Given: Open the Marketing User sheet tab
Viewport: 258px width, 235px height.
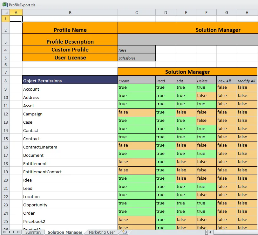Looking at the screenshot, I should pos(102,232).
